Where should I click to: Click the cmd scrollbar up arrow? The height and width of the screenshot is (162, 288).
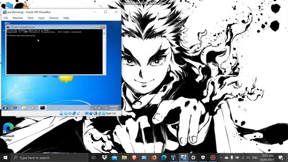[104, 31]
